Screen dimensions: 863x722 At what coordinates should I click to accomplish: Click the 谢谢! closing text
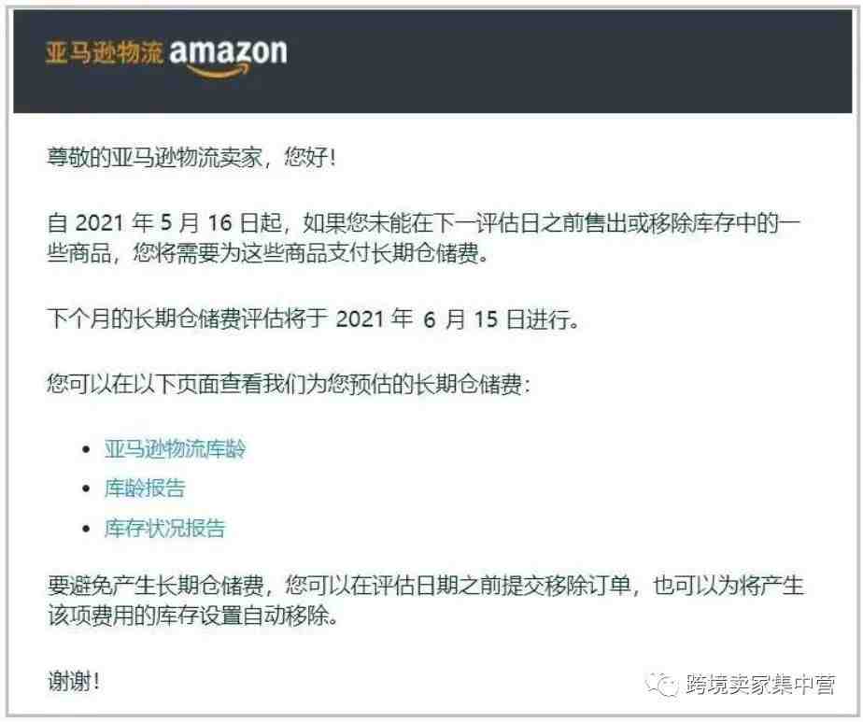point(74,682)
